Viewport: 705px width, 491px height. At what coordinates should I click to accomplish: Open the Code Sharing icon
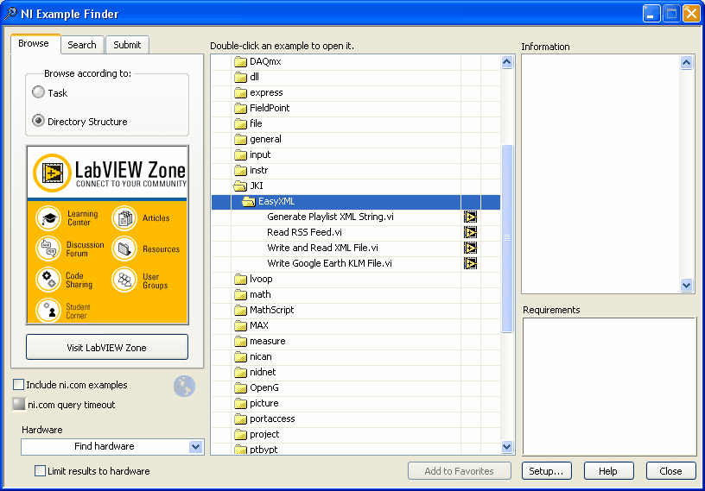click(48, 280)
